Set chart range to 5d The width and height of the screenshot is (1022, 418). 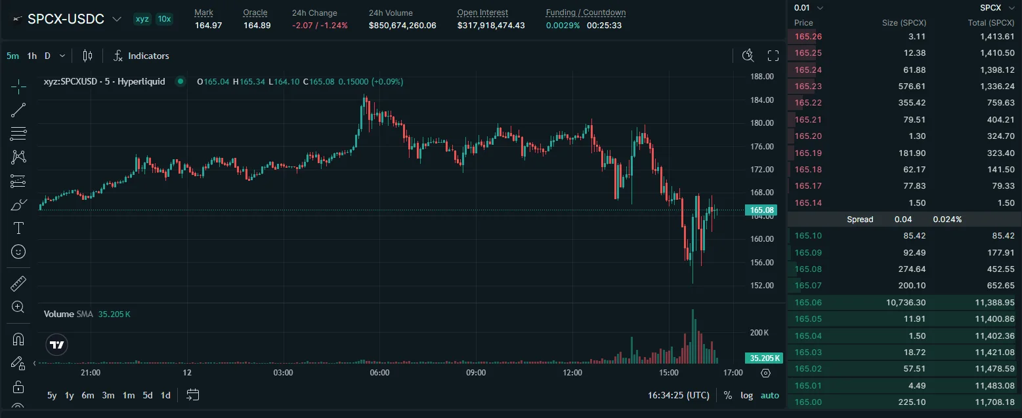pos(148,395)
